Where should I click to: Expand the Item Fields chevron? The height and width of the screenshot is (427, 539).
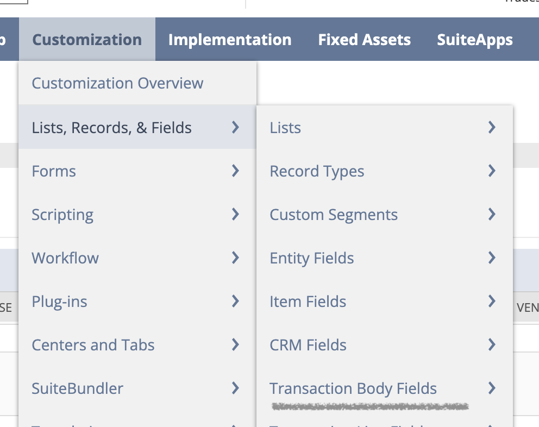[492, 301]
